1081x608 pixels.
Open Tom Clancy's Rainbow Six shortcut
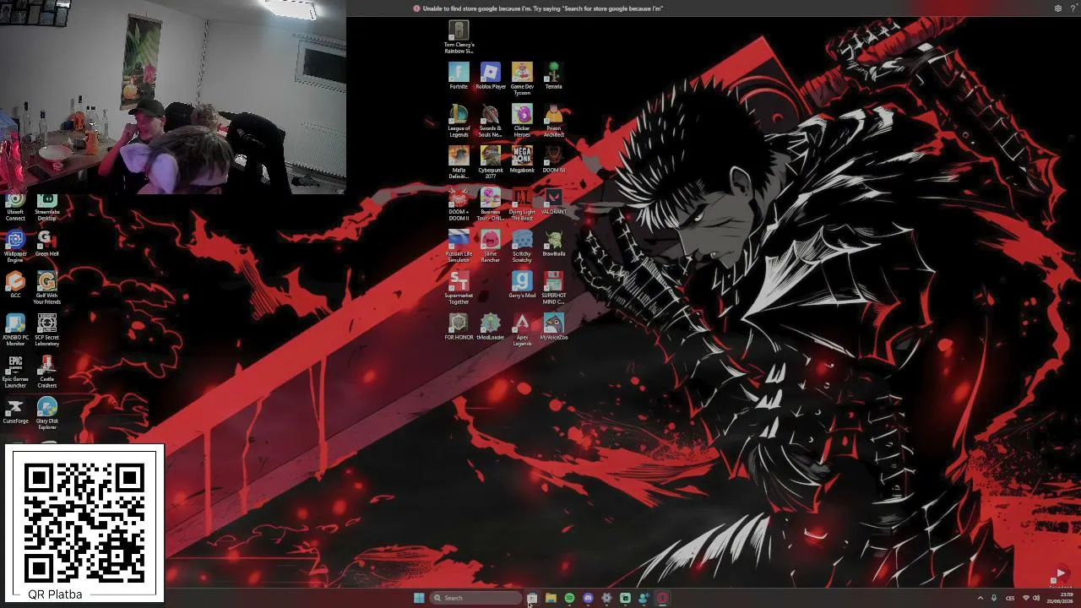[459, 38]
